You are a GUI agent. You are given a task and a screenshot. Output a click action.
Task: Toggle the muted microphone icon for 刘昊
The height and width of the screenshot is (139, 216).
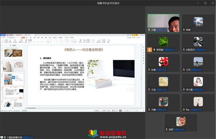pyautogui.click(x=166, y=129)
